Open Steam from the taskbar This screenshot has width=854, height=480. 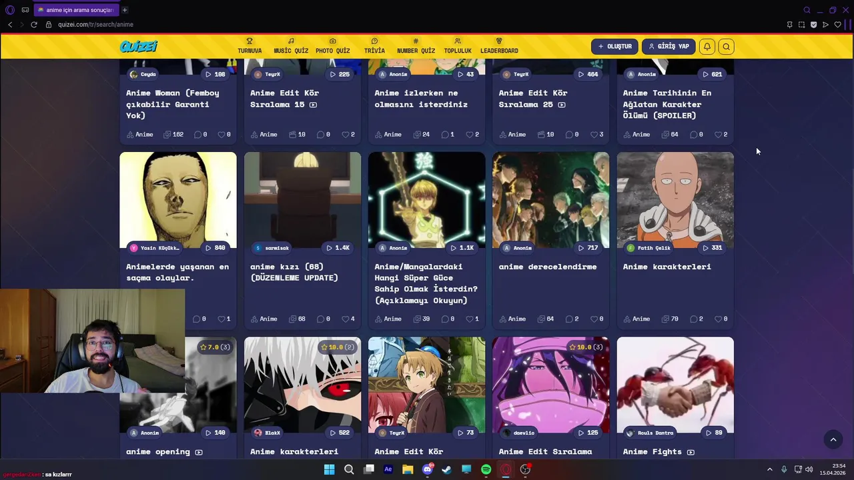(446, 469)
